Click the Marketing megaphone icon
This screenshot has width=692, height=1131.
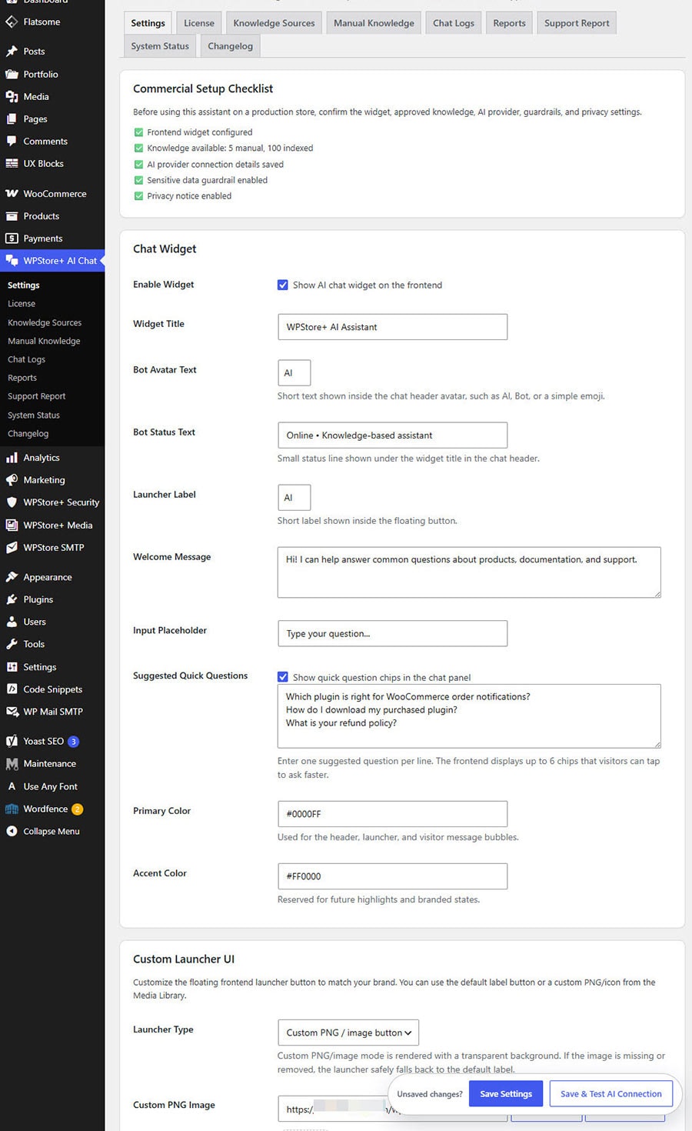click(12, 480)
